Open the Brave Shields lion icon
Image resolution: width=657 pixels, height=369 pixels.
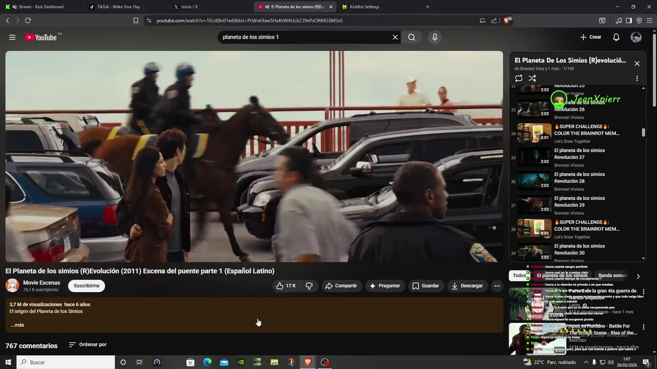tap(507, 20)
